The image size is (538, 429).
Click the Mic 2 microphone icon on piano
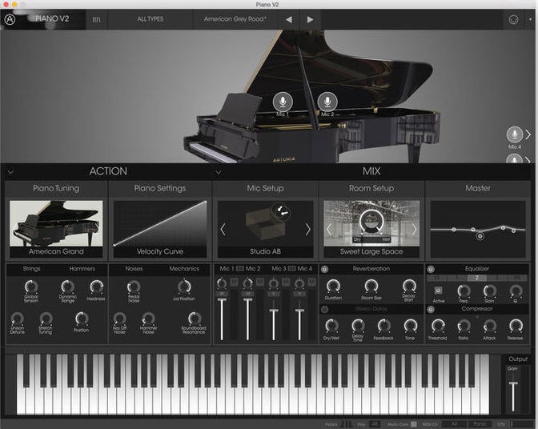(326, 102)
